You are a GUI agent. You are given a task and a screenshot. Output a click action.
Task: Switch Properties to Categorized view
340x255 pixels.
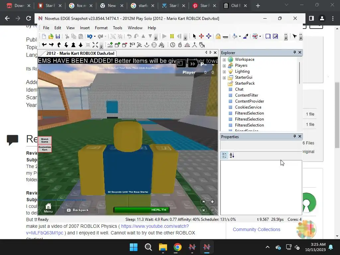click(224, 155)
